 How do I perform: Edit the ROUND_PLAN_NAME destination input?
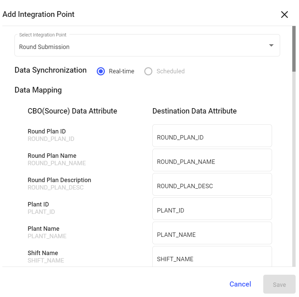212,160
